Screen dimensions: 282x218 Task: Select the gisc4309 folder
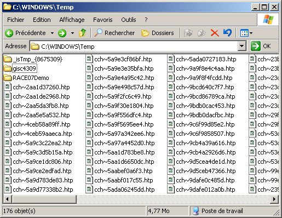[20, 68]
